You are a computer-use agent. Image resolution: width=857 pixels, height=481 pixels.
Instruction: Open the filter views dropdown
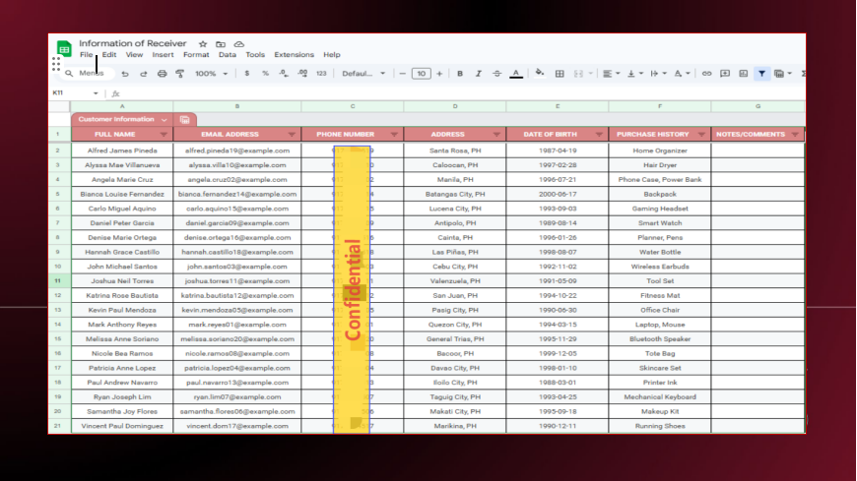pos(783,74)
